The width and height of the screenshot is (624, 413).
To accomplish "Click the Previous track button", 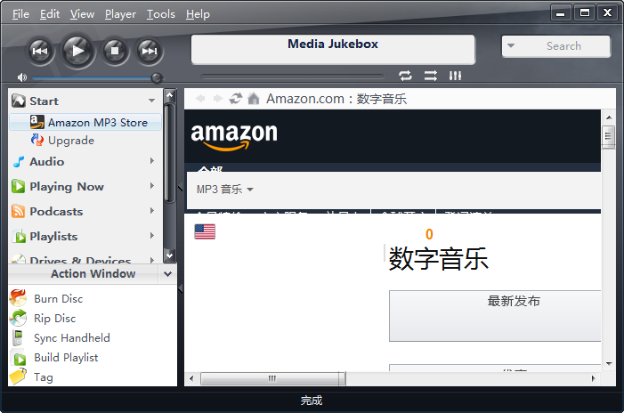I will coord(40,51).
